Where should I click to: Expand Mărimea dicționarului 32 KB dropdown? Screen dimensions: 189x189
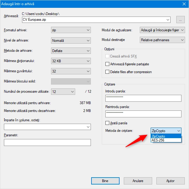tap(71, 61)
